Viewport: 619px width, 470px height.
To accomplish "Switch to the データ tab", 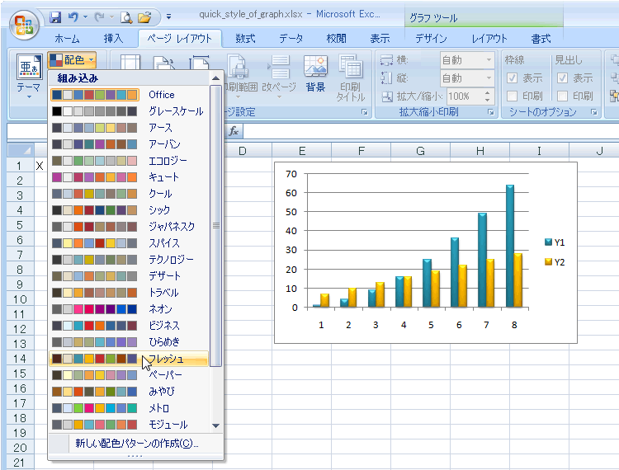I will (x=291, y=39).
